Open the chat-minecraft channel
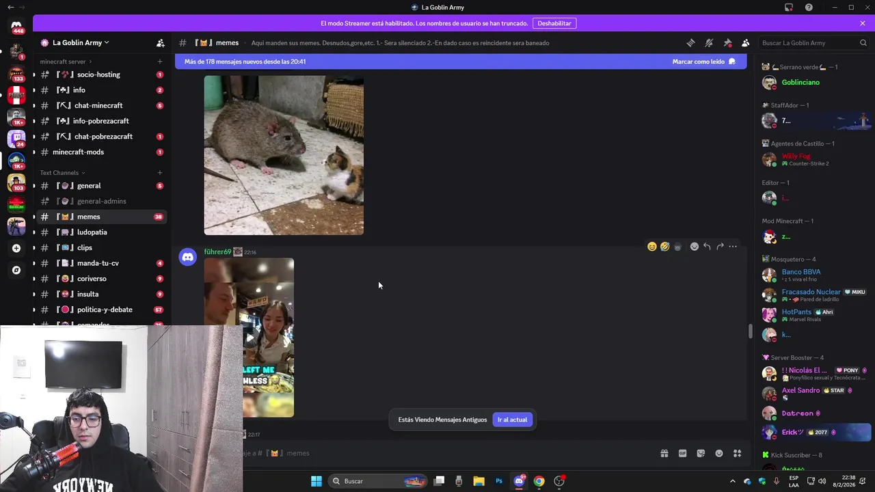This screenshot has height=492, width=875. [x=101, y=105]
